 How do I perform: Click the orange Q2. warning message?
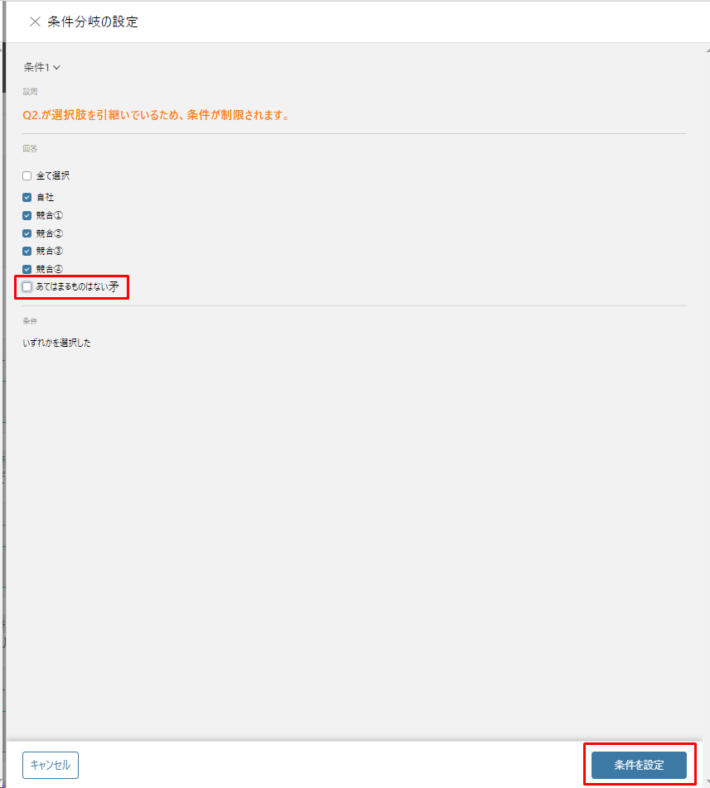point(157,115)
